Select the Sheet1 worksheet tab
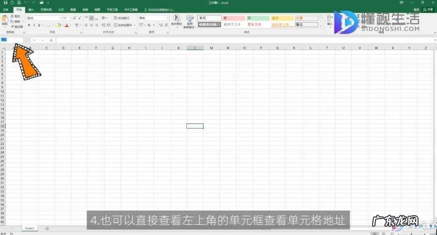The width and height of the screenshot is (437, 235). pyautogui.click(x=30, y=228)
